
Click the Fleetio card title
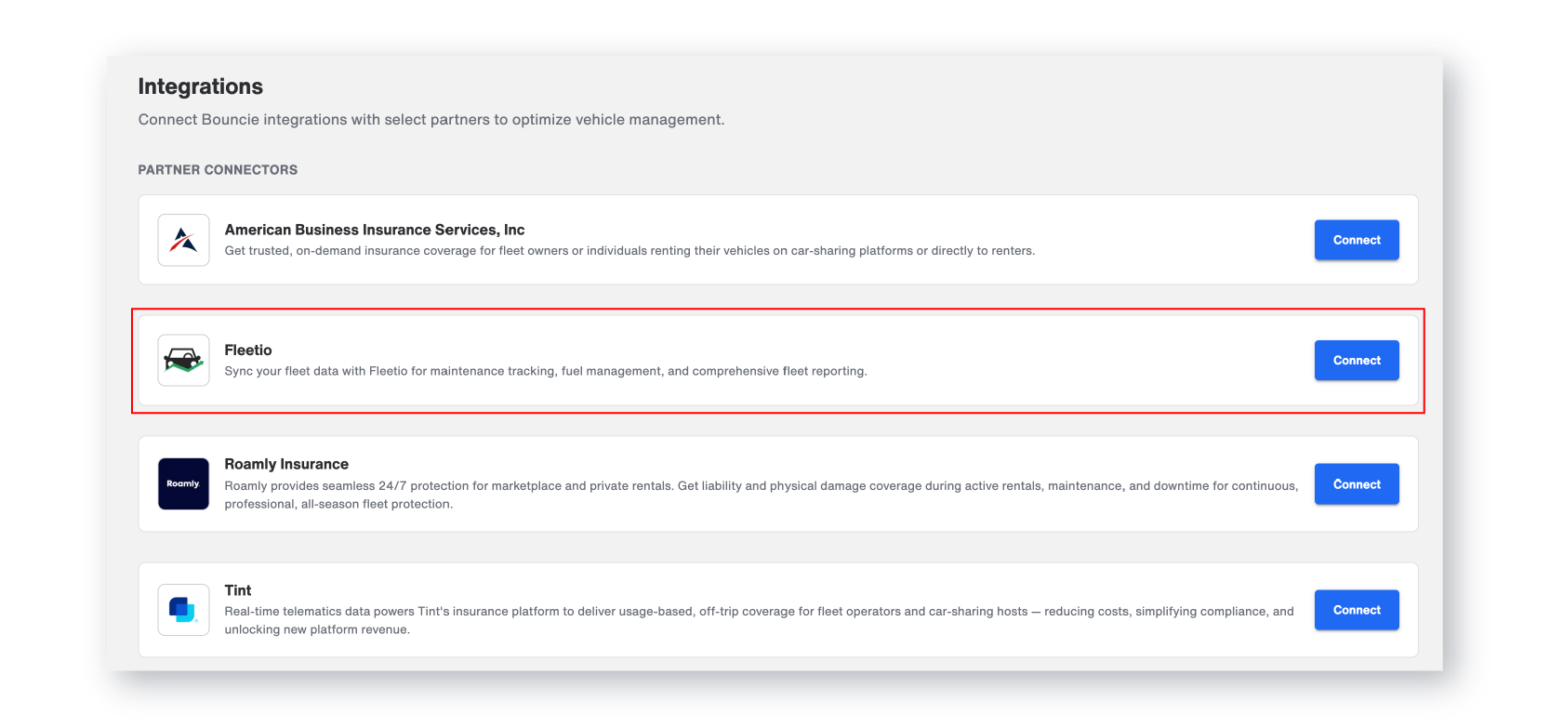248,350
